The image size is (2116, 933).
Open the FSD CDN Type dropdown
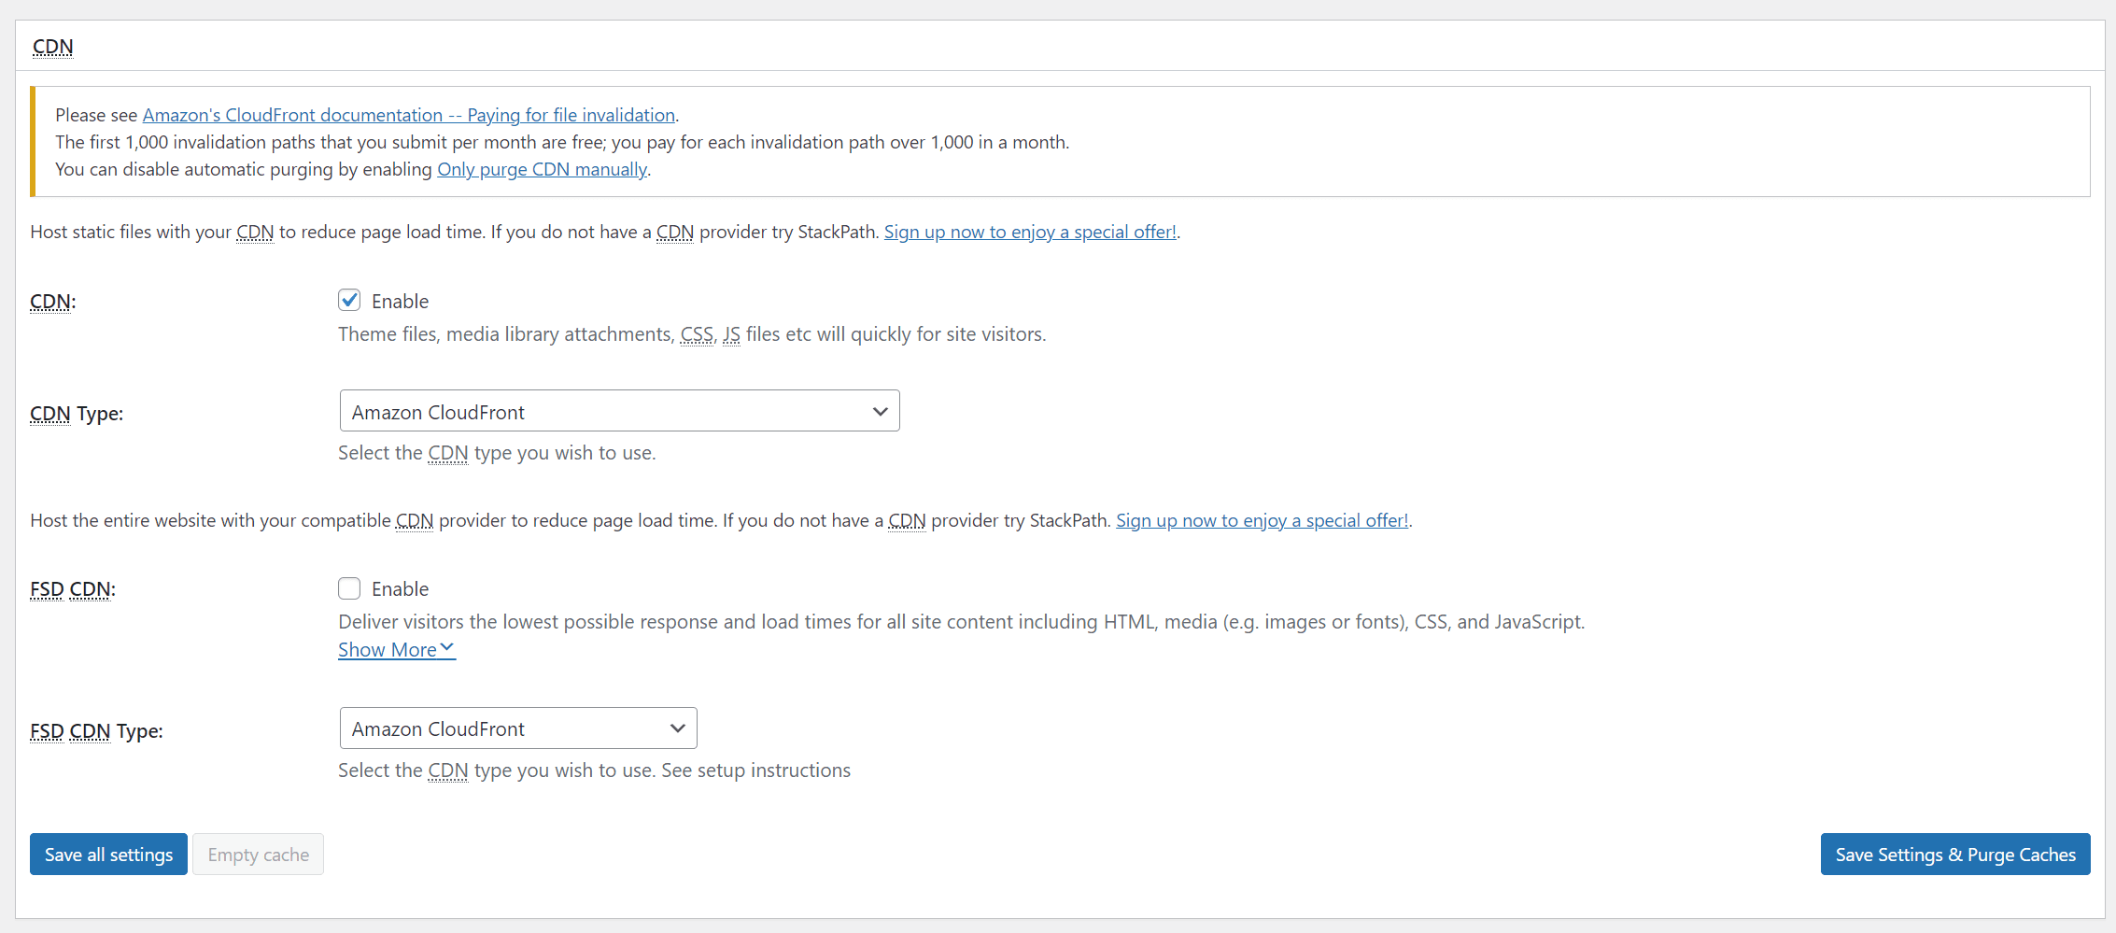(518, 728)
